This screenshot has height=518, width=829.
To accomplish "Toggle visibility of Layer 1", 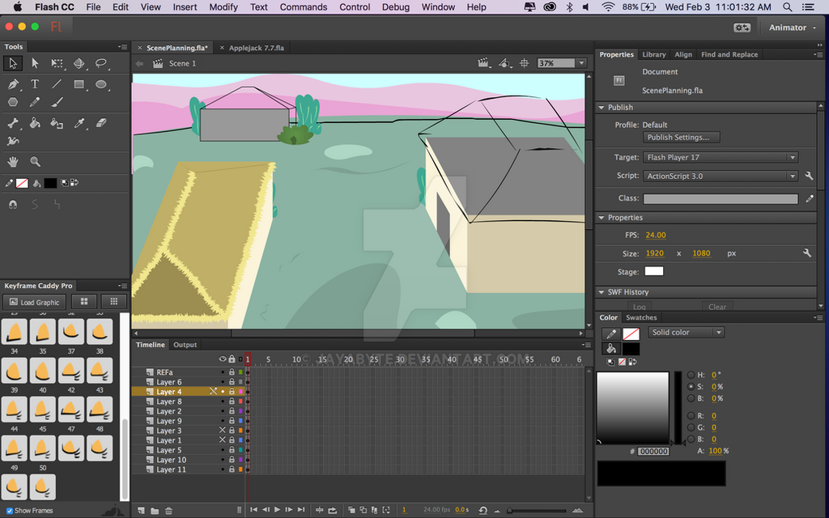I will (x=223, y=439).
